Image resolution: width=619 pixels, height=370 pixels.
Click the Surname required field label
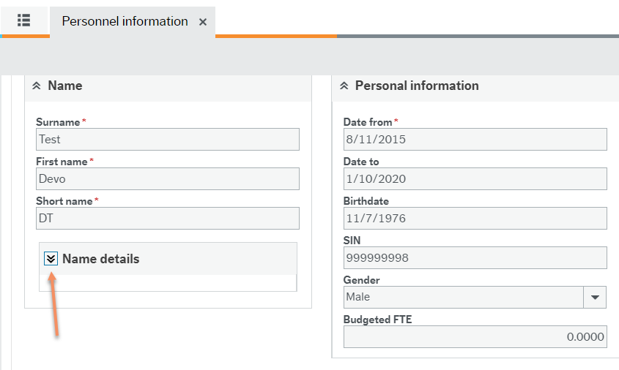point(58,122)
